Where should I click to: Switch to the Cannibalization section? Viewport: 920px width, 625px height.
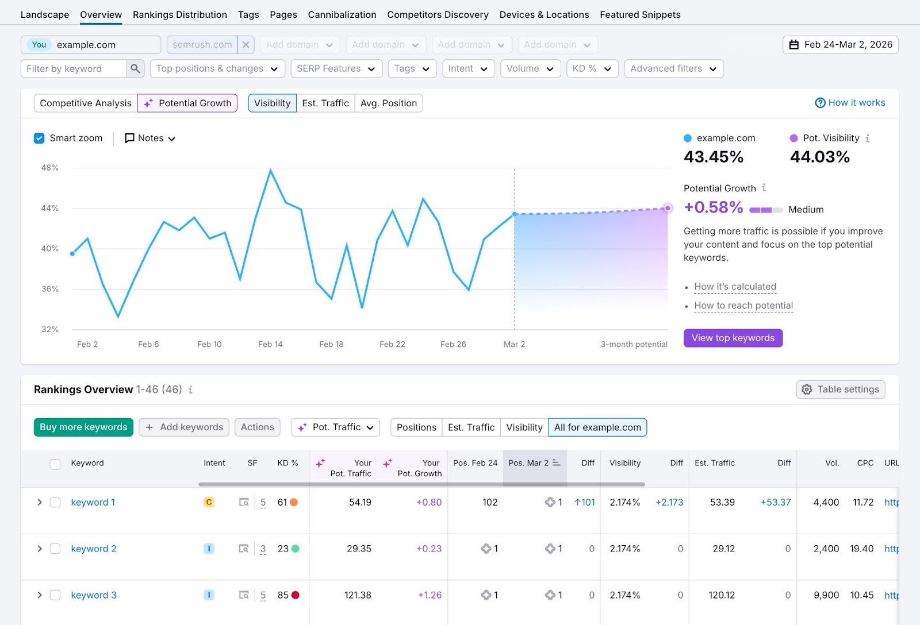coord(342,14)
